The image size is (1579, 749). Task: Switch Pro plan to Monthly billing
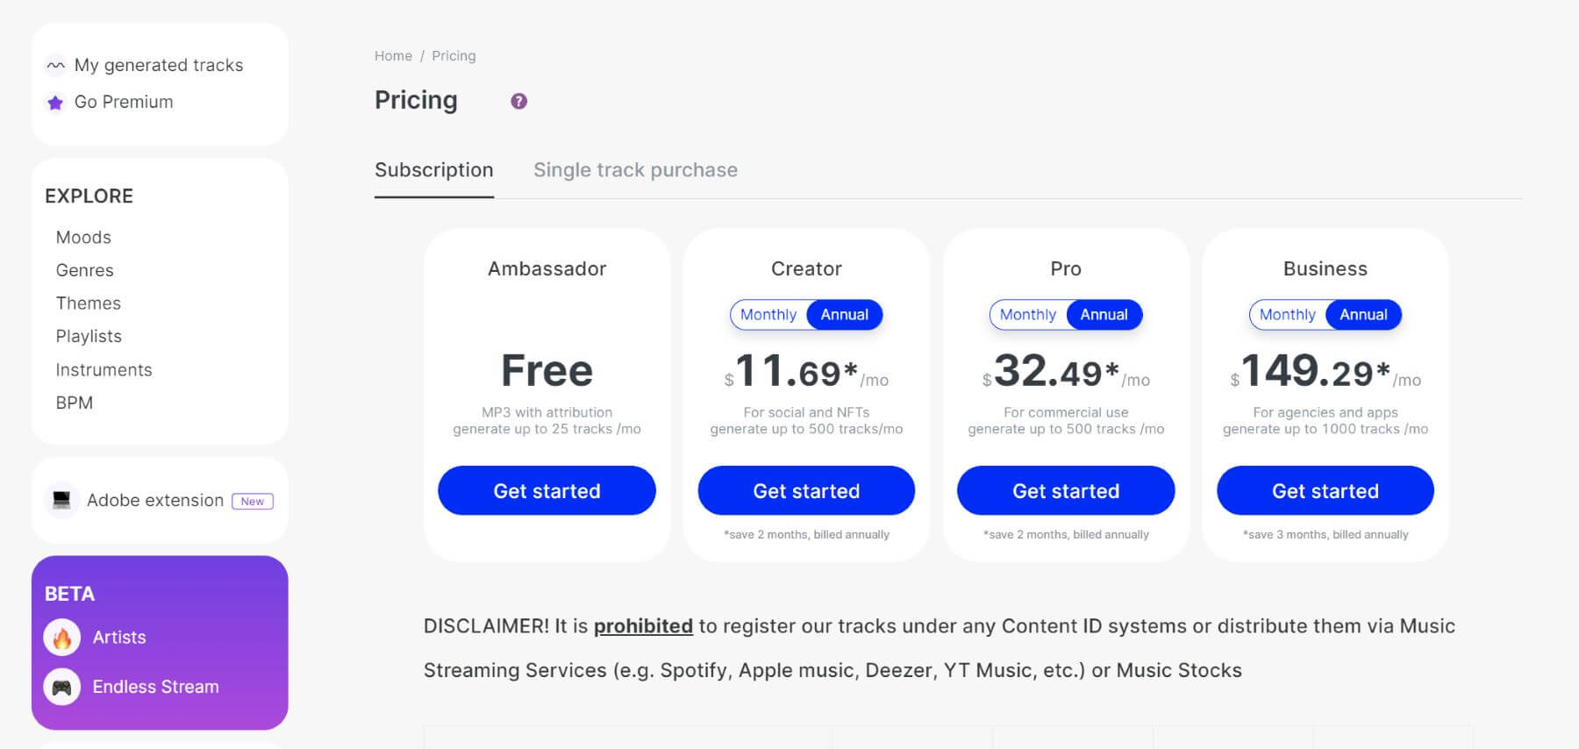[x=1028, y=315]
